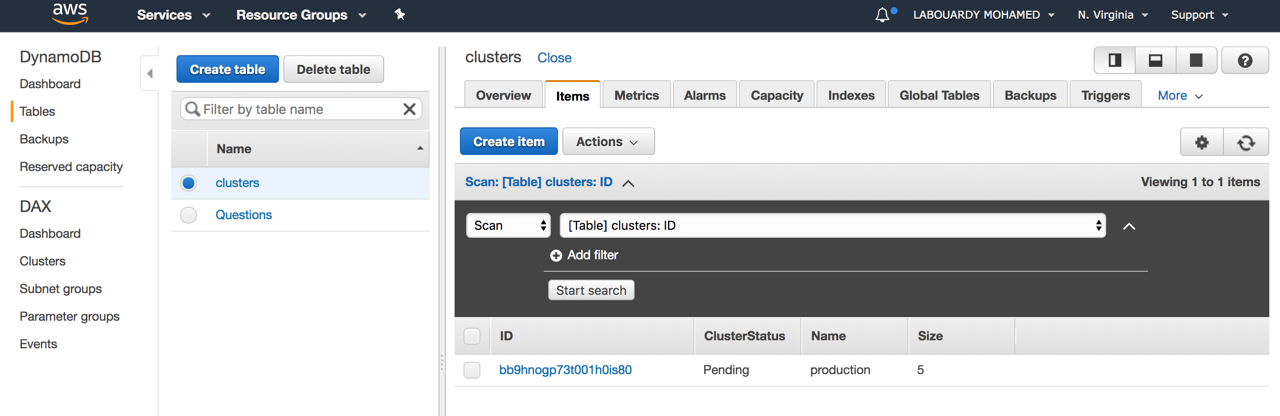This screenshot has height=416, width=1280.
Task: Open the Scan/Query type selector
Action: (509, 225)
